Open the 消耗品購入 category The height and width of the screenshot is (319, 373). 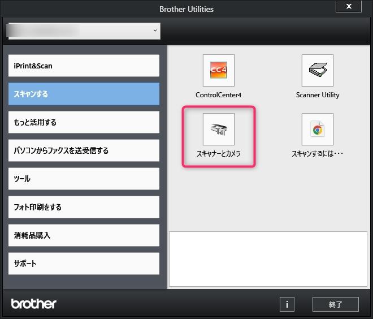[84, 235]
